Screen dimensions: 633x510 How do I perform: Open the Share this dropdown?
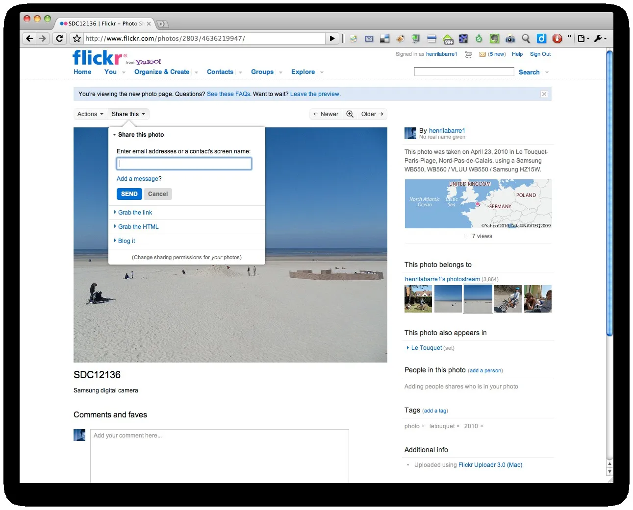click(128, 114)
